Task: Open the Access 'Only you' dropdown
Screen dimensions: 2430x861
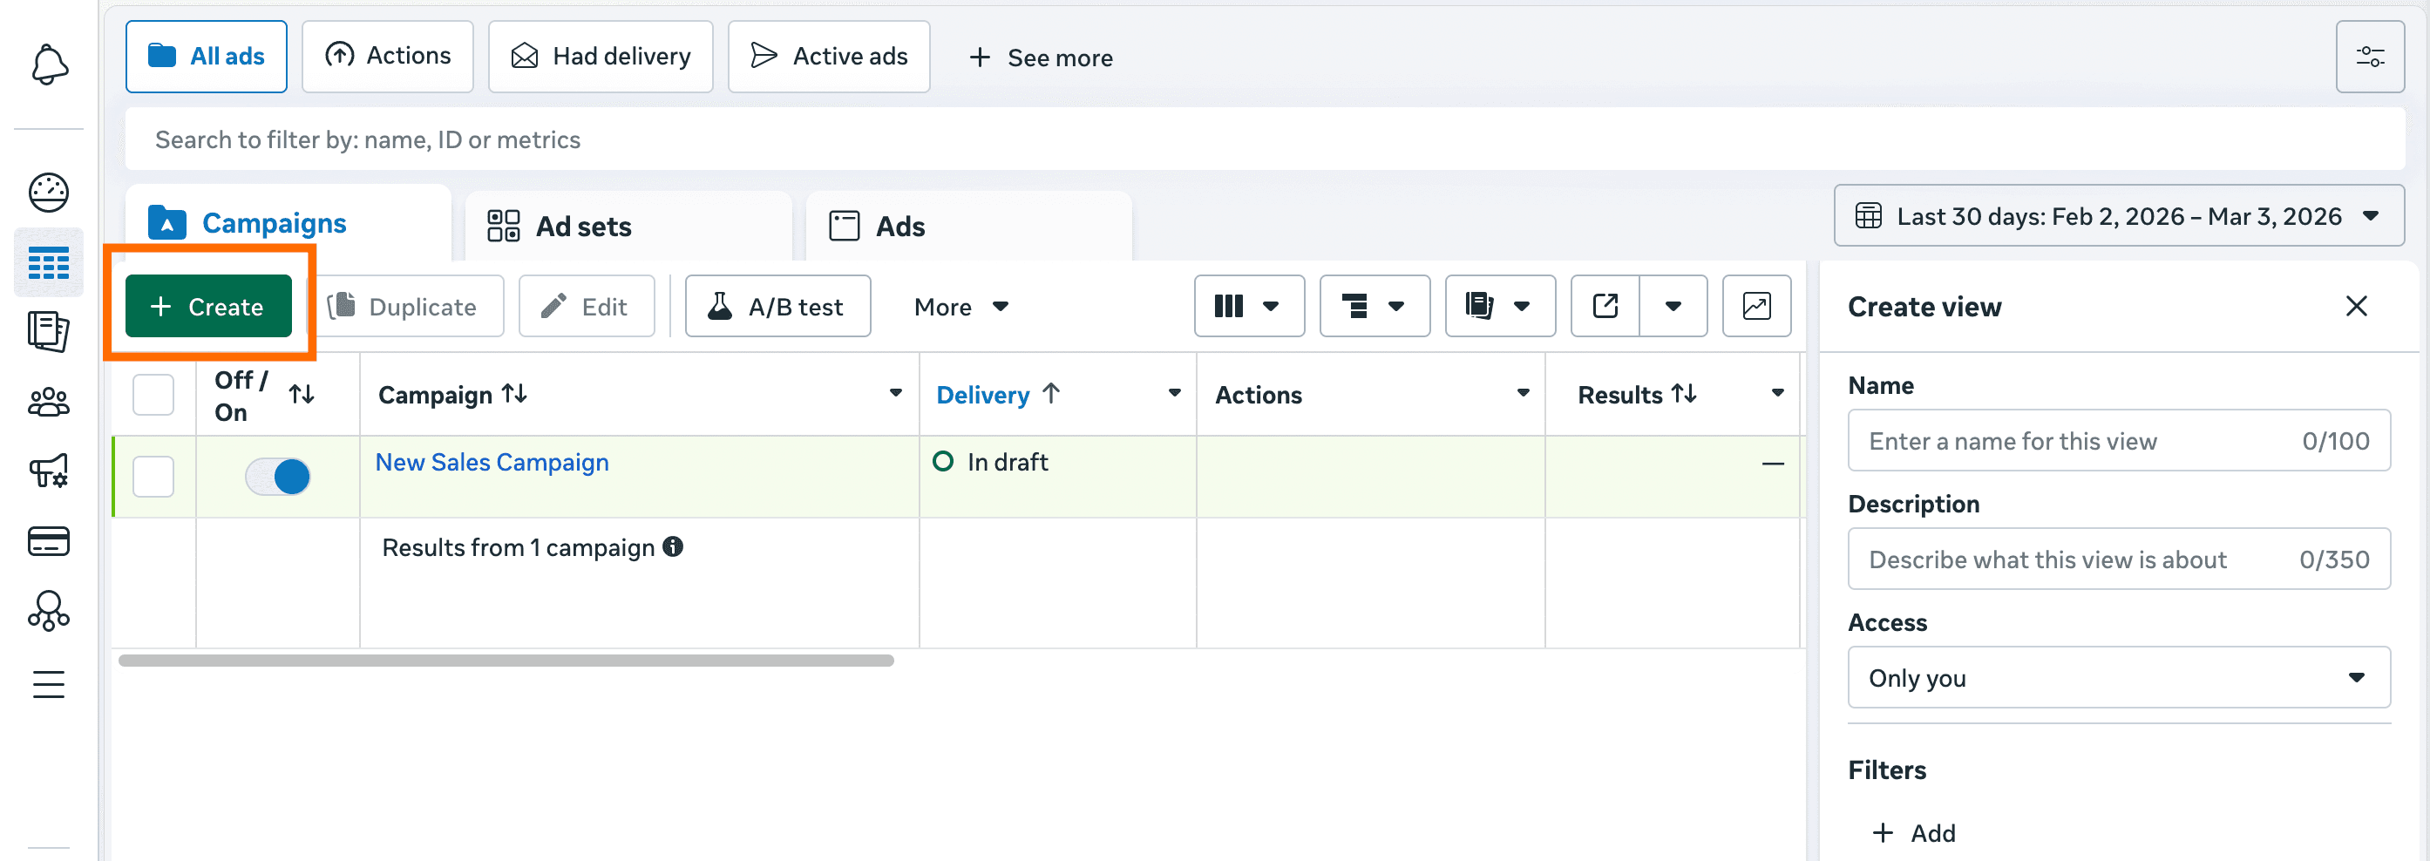Action: (x=2118, y=678)
